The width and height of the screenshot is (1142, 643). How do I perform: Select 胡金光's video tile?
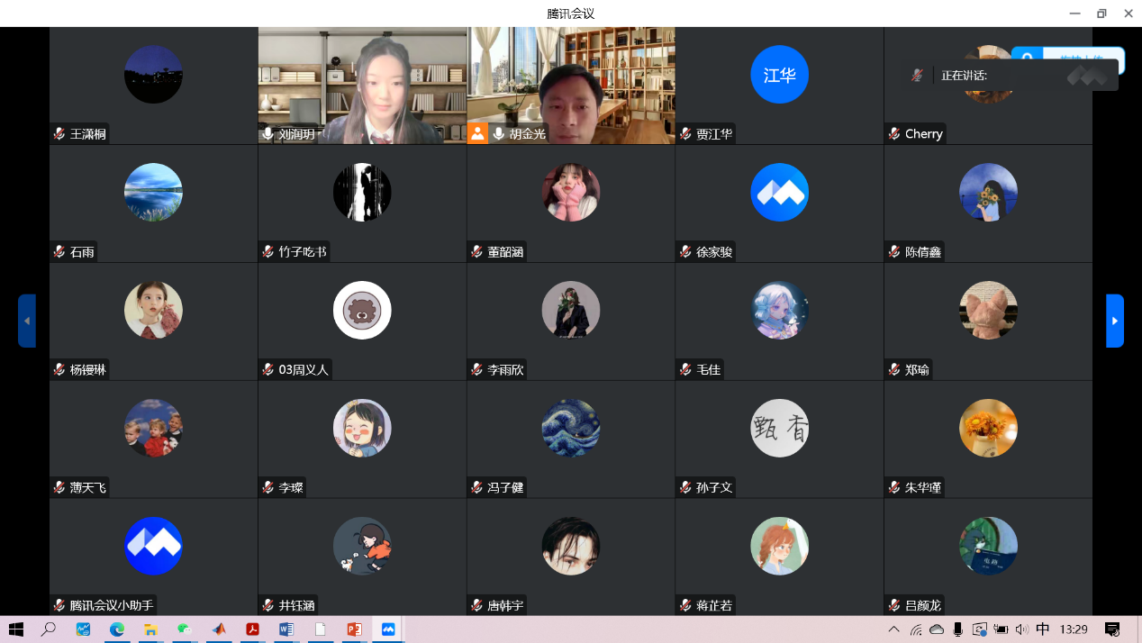click(x=571, y=86)
